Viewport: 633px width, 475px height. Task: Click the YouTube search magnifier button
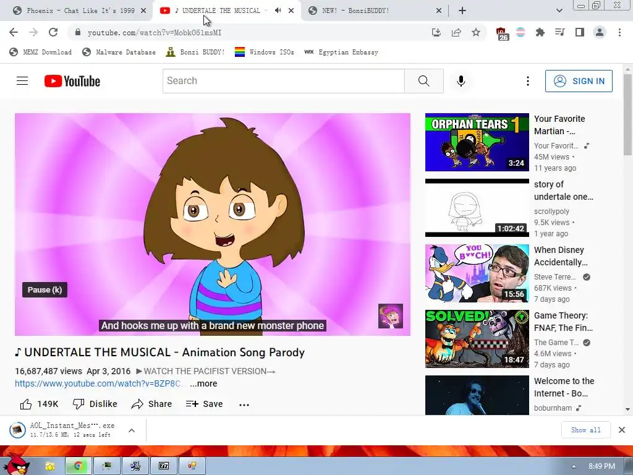[424, 81]
